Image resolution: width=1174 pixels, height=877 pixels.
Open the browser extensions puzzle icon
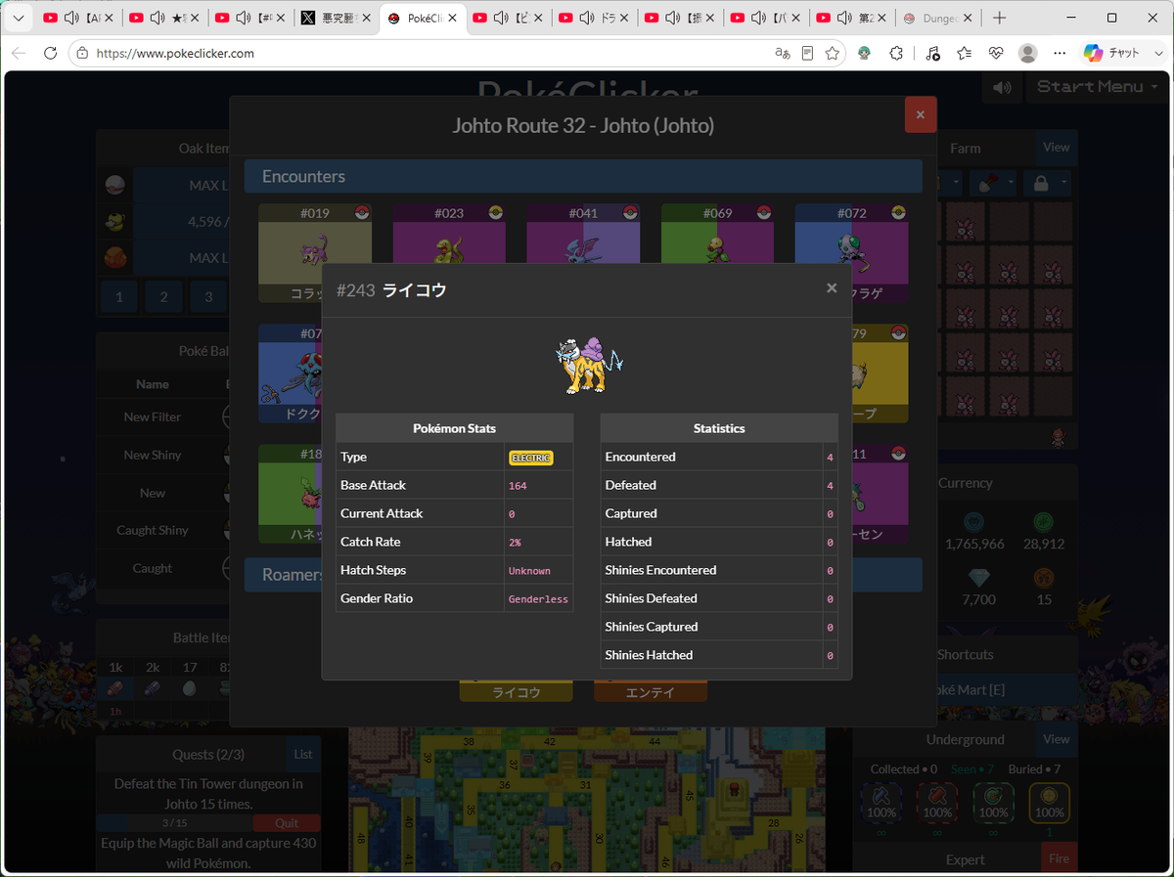[896, 53]
